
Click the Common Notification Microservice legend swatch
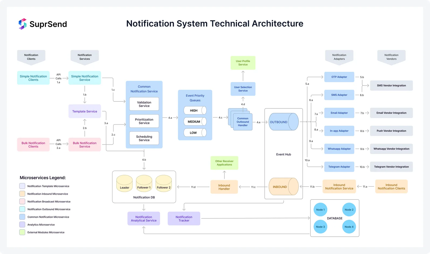(x=22, y=217)
